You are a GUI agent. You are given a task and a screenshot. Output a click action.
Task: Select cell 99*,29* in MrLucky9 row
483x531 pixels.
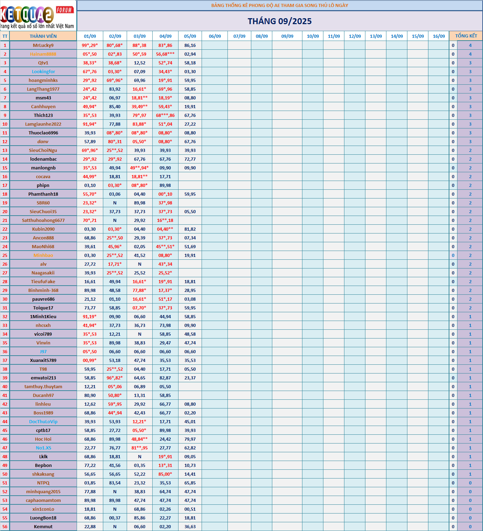pos(90,45)
